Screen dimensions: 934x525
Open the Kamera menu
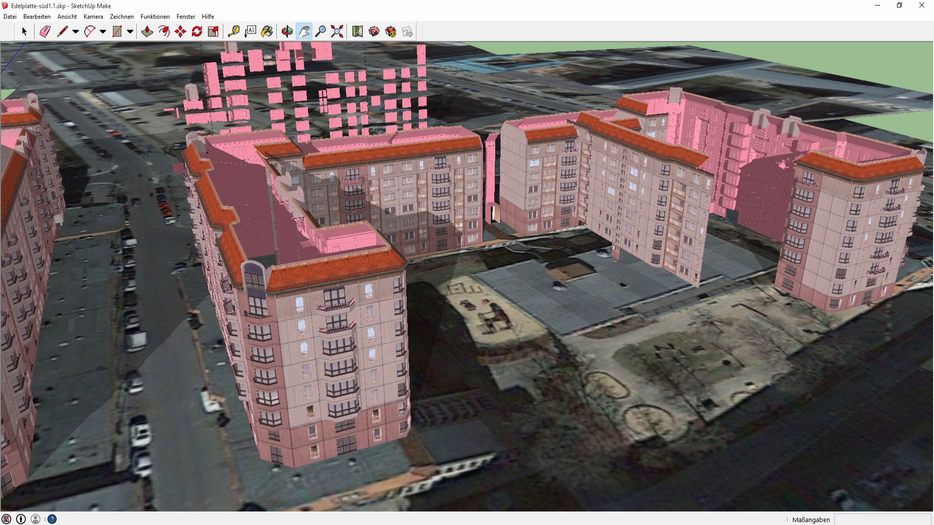(x=93, y=17)
